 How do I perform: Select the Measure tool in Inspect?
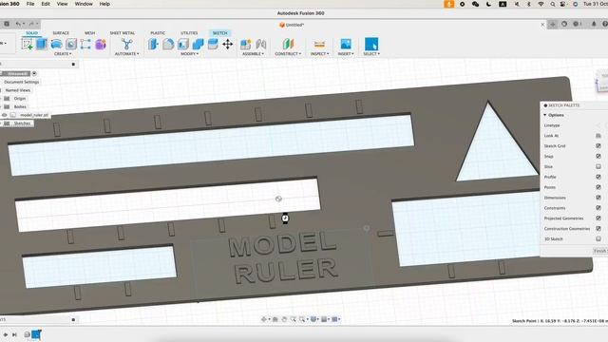pyautogui.click(x=319, y=44)
